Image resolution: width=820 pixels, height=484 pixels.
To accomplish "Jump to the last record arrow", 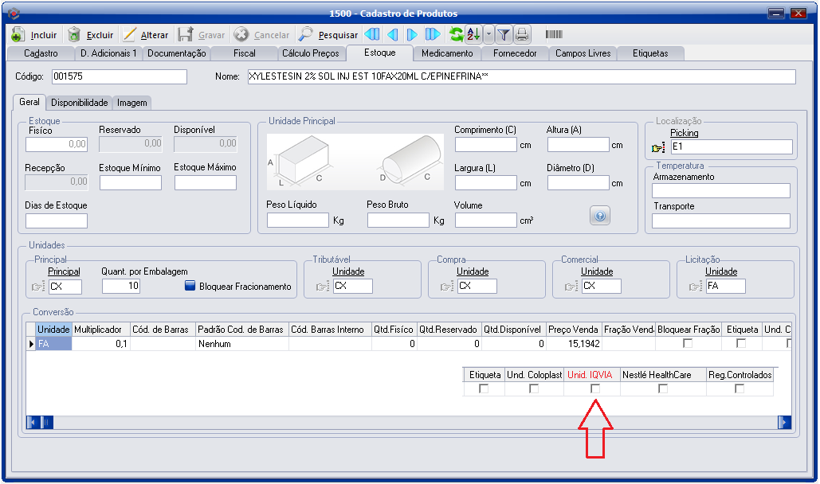I will [x=433, y=35].
